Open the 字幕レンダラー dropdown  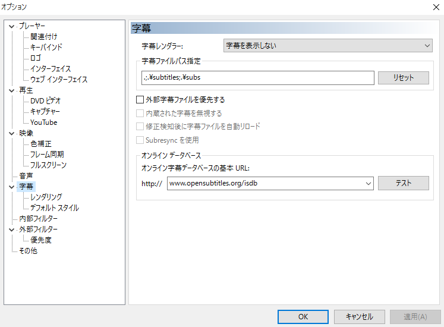coord(328,46)
